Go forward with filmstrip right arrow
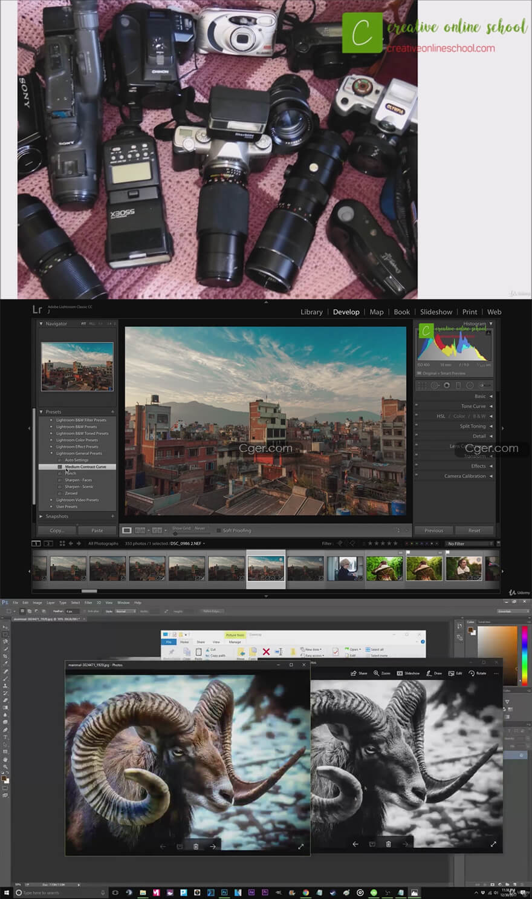The width and height of the screenshot is (532, 899). pos(79,543)
